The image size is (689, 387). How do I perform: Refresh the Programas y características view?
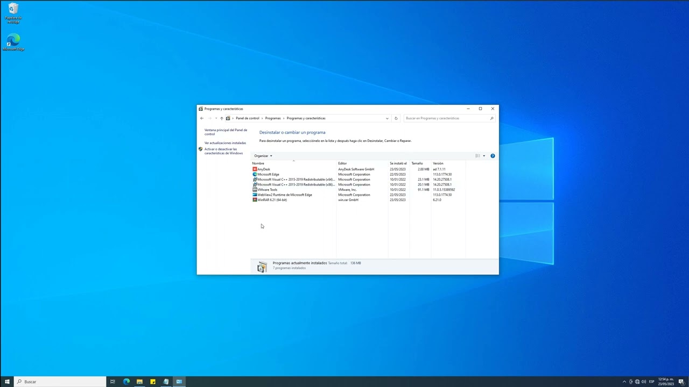tap(396, 118)
